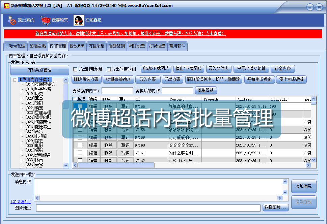Click the 补全内容 button
Image resolution: width=327 pixels, height=224 pixels.
coord(282,69)
